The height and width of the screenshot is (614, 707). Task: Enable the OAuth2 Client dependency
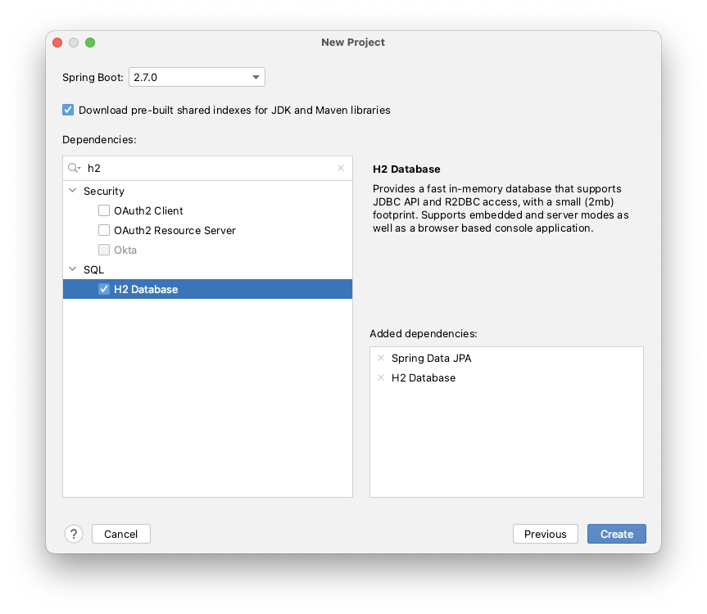coord(104,210)
